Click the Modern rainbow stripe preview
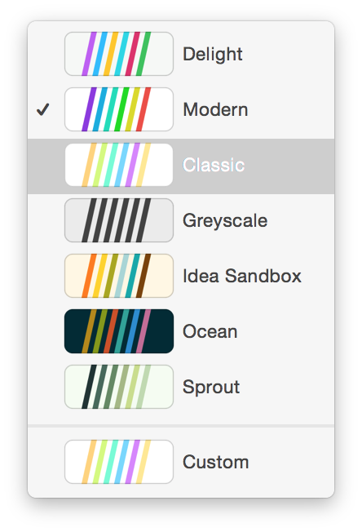The image size is (362, 532). click(x=119, y=109)
